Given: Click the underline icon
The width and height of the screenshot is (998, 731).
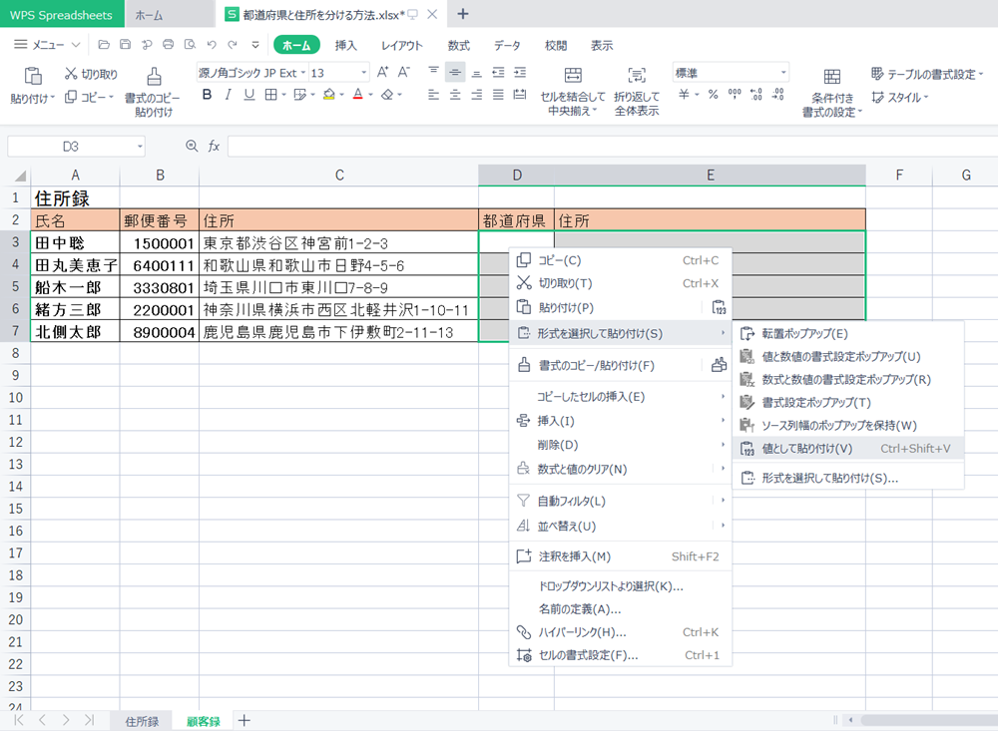Looking at the screenshot, I should [248, 95].
